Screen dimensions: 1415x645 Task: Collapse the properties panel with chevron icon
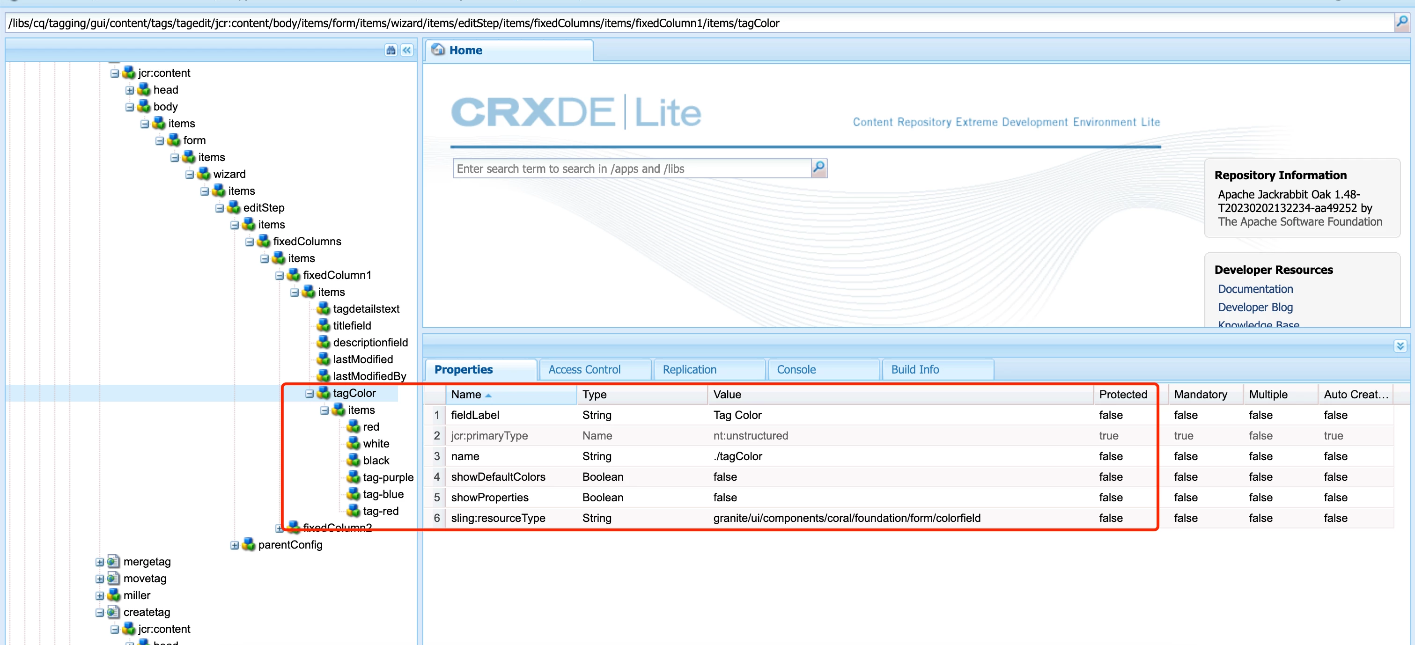click(x=1400, y=346)
